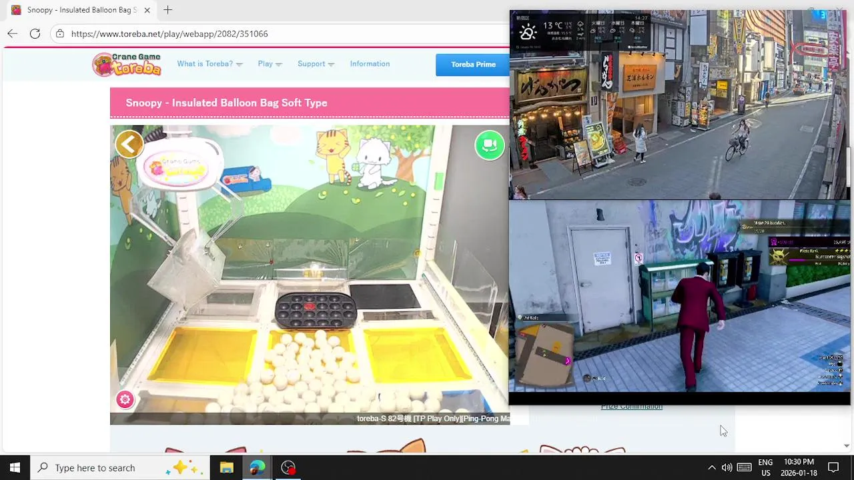Close the Snoopy Insulated Balloon Bag tab
Viewport: 854px width, 480px height.
[147, 10]
